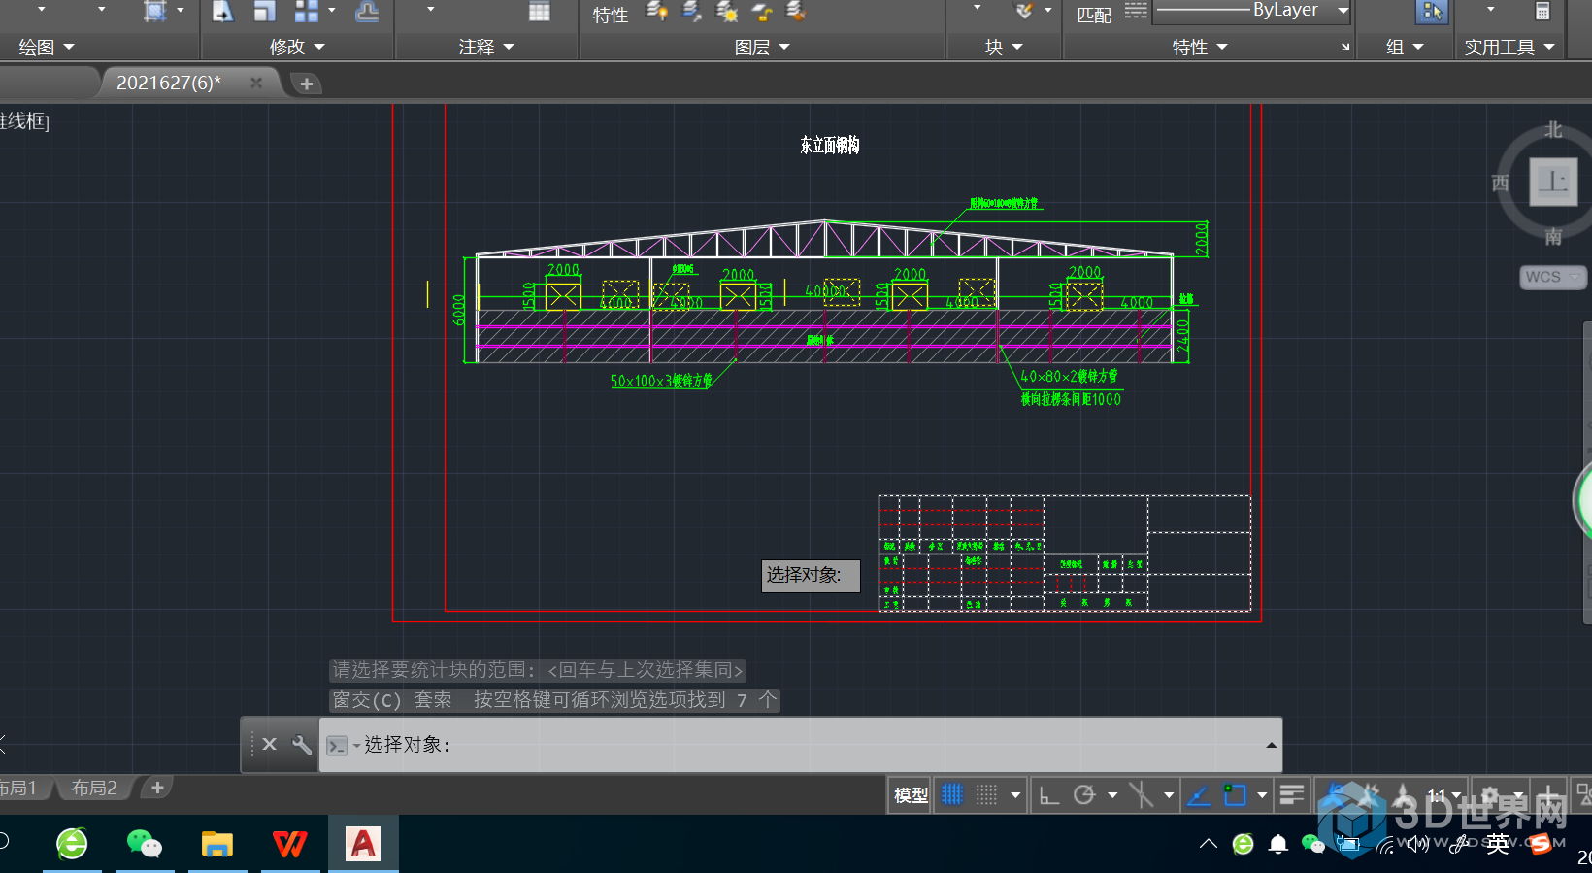Click the volume speaker tray icon
This screenshot has height=873, width=1592.
tap(1418, 844)
